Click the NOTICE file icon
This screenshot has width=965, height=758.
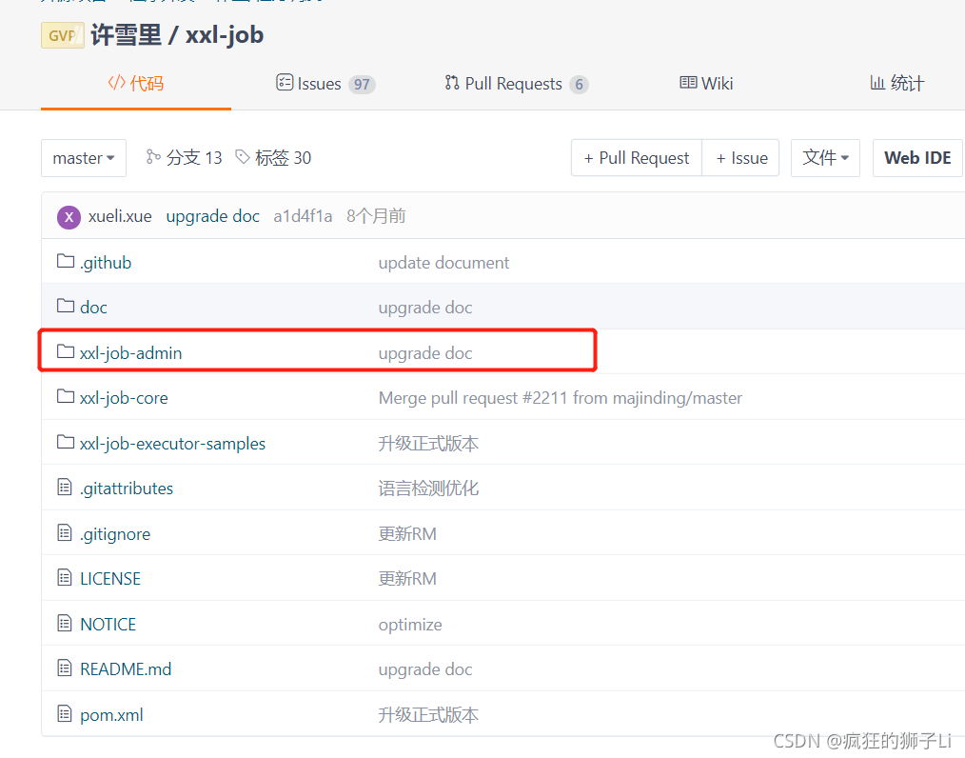pos(65,623)
